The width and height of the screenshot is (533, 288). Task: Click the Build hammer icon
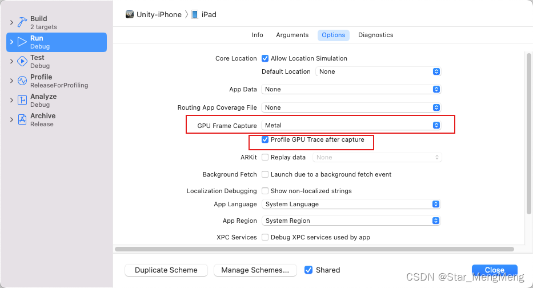coord(22,22)
